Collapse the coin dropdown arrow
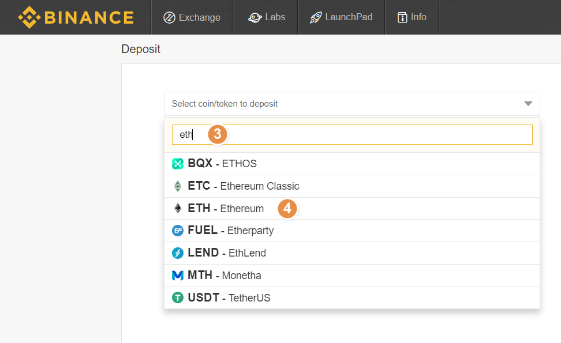561x343 pixels. click(x=528, y=104)
